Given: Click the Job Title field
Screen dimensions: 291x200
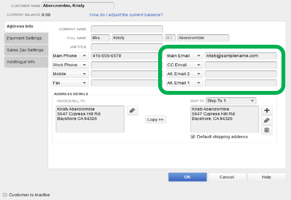Looking at the screenshot, I should tap(127, 47).
